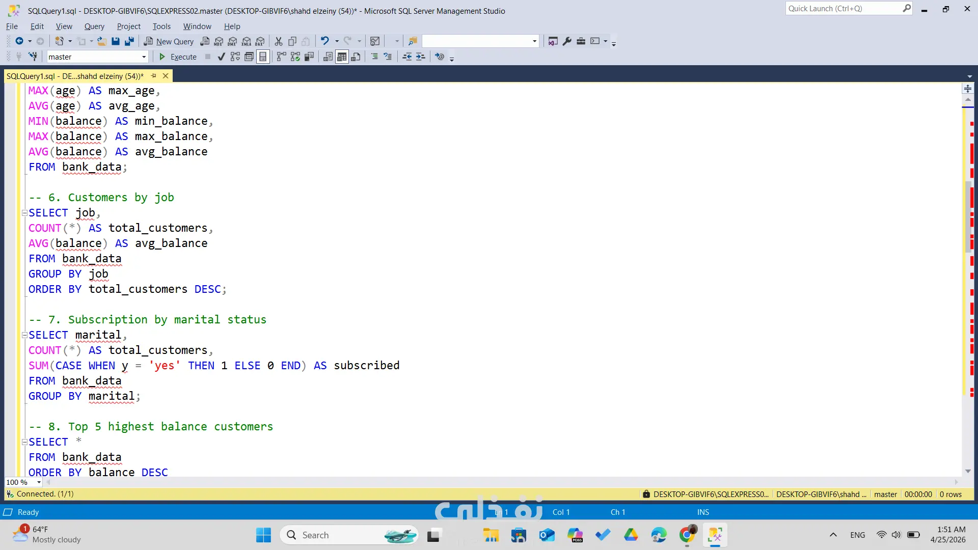Collapse the 'SELECT marital' query block

[x=24, y=335]
